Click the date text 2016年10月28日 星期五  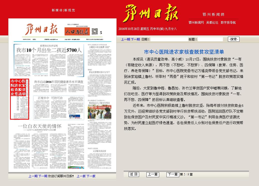[134, 29]
